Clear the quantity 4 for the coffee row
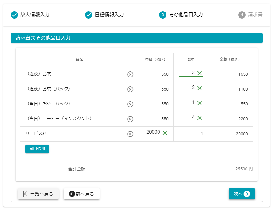 [x=200, y=118]
